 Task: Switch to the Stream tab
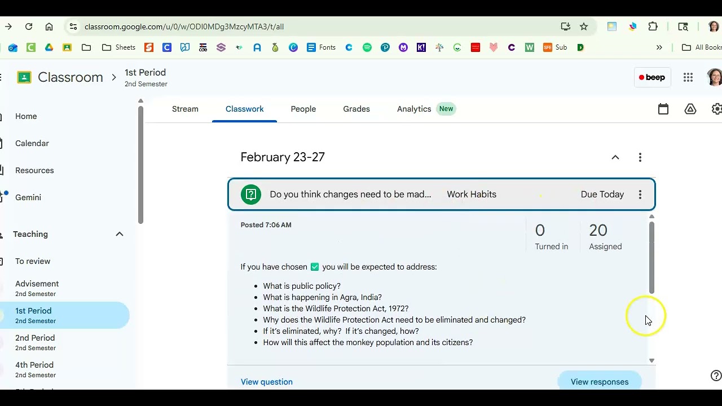click(x=185, y=109)
